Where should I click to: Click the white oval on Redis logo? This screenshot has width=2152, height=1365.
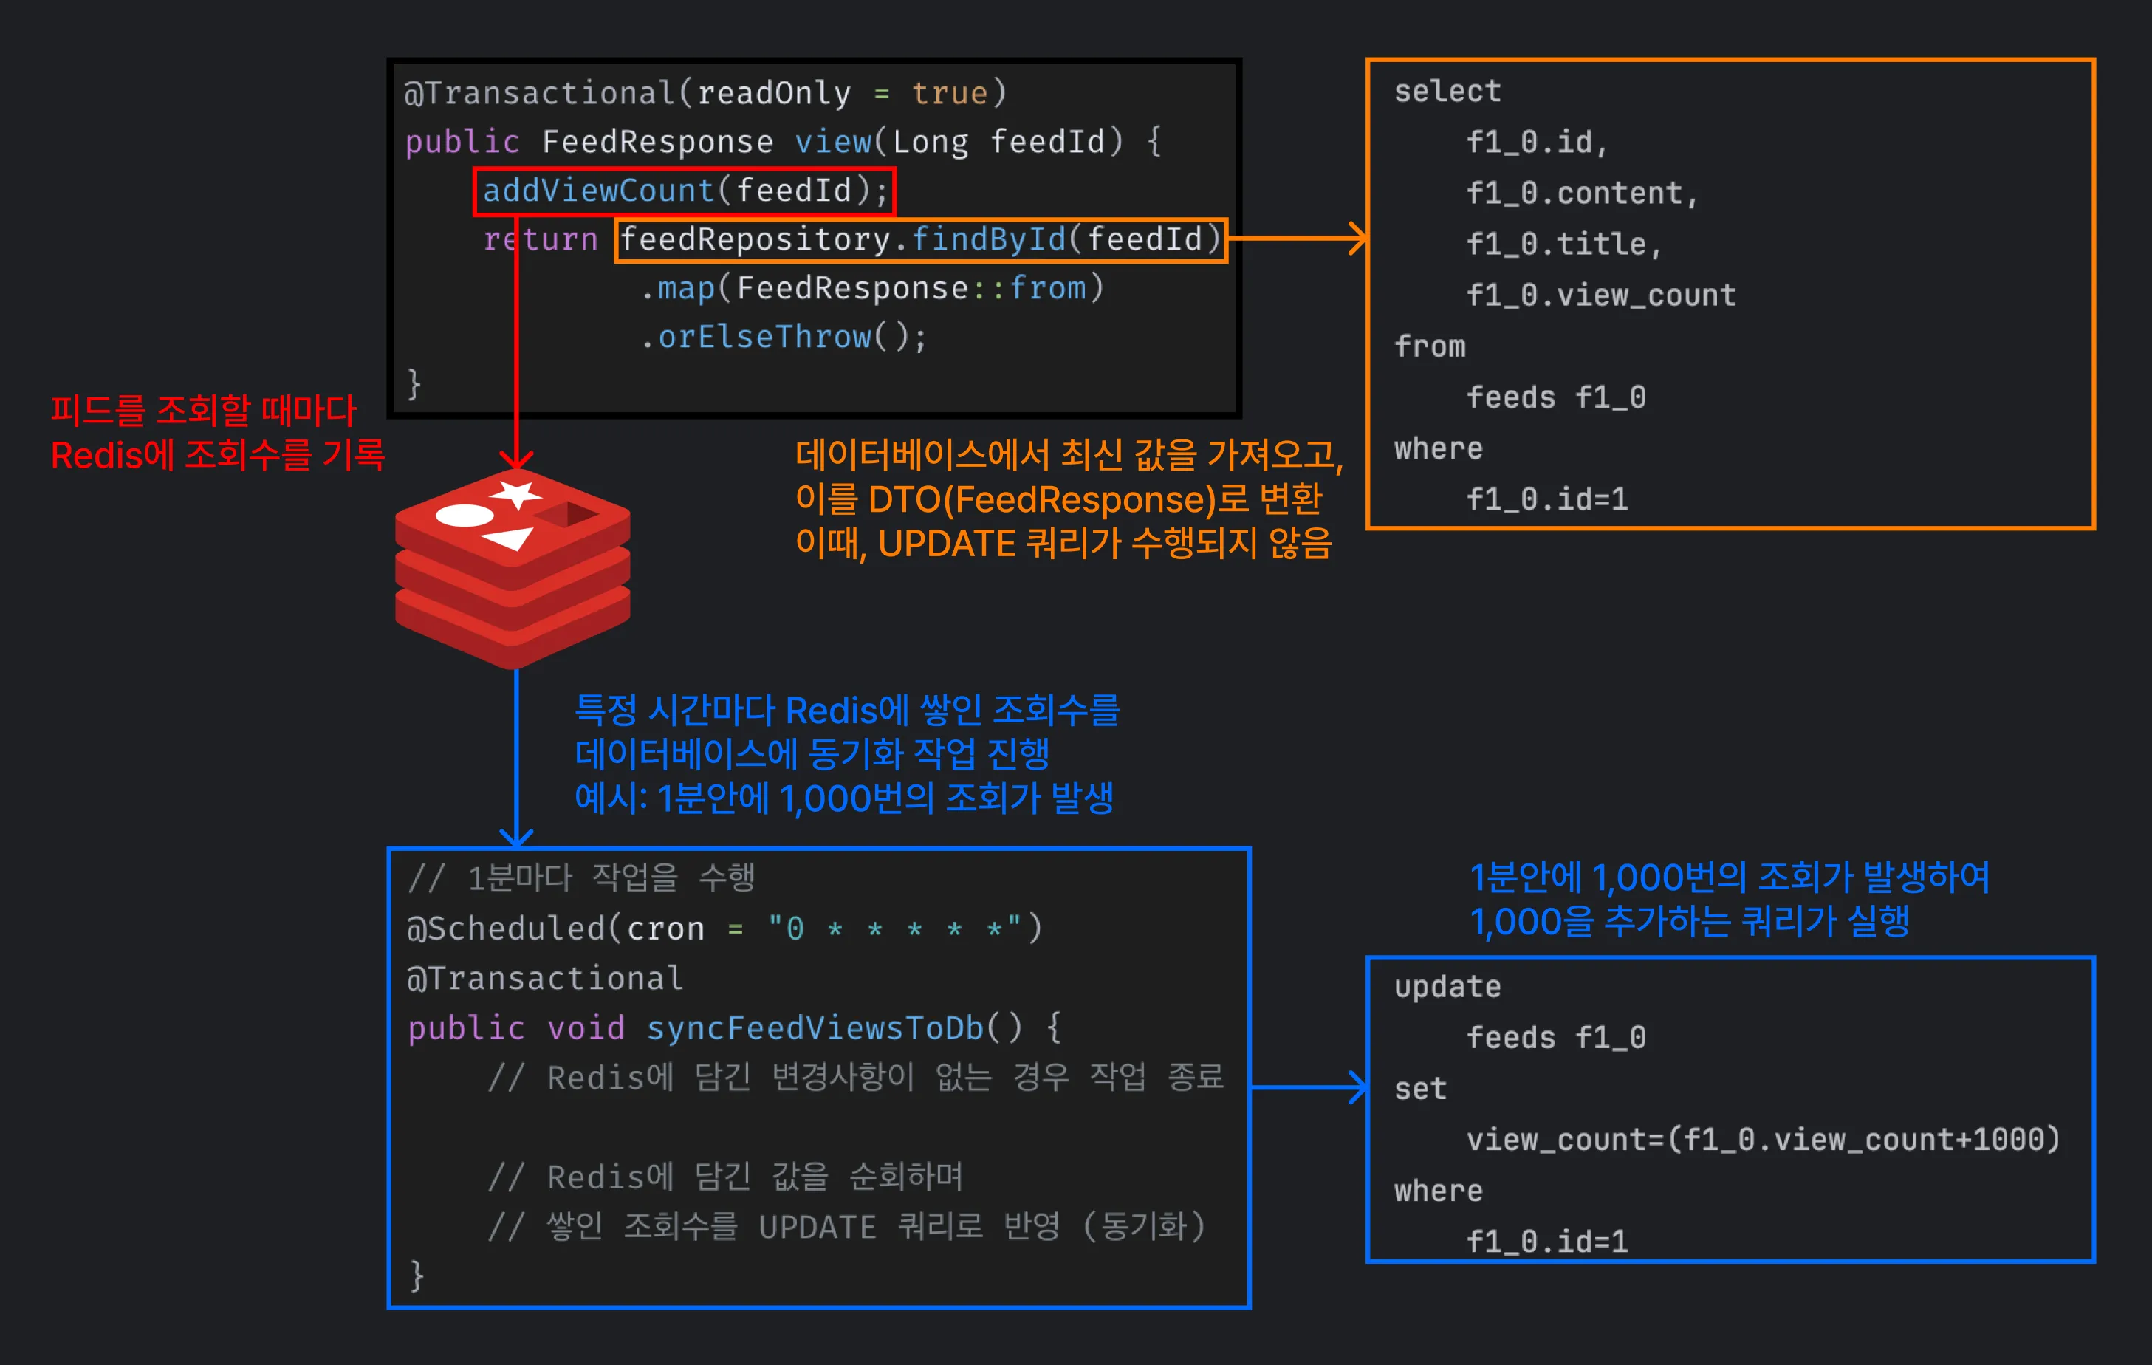click(464, 515)
